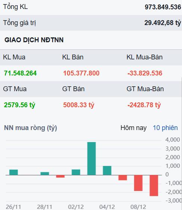182x210 pixels.
Task: Click the 4,000 y-axis label
Action: pyautogui.click(x=173, y=140)
